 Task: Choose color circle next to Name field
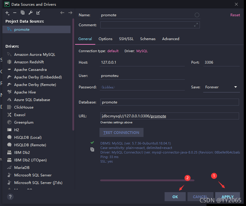pos(197,15)
